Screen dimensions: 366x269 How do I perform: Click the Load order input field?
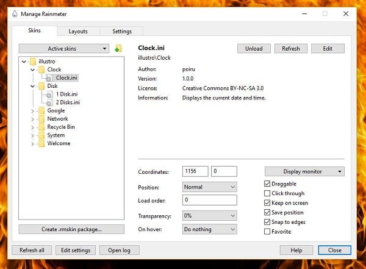click(x=210, y=200)
